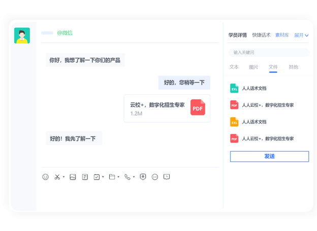Click the shield icon in chat toolbar
Image resolution: width=317 pixels, height=231 pixels.
[143, 177]
